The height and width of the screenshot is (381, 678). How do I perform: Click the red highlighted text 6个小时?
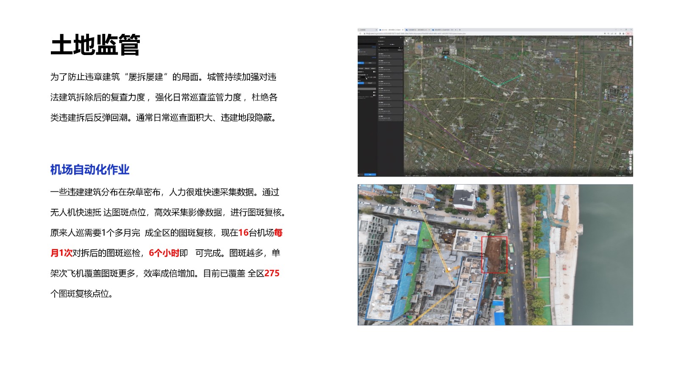pos(164,253)
